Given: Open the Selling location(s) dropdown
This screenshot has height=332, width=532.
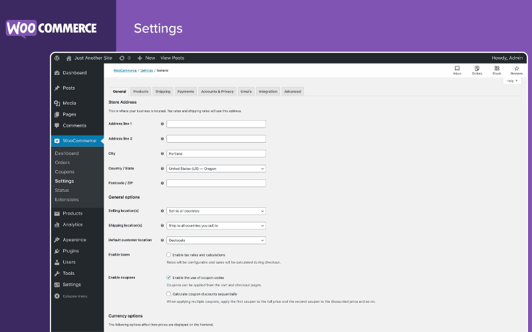Looking at the screenshot, I should point(216,211).
